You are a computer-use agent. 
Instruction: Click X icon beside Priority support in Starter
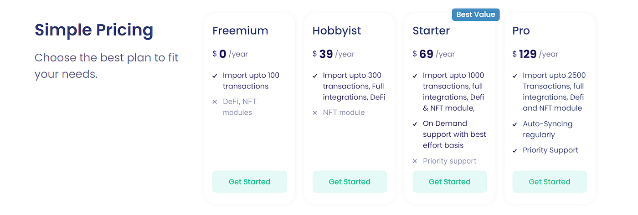[415, 161]
